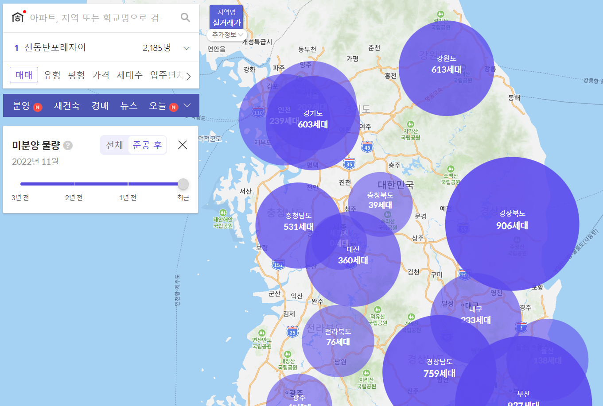The height and width of the screenshot is (406, 603).
Task: Set the timeline to 2년 전 mark
Action: [74, 184]
